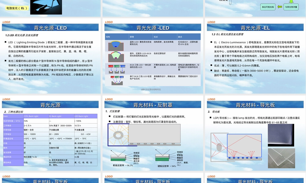Image resolution: width=306 pixels, height=183 pixels.
Task: Click LOGO on the 反射罩 slide
Action: click(x=109, y=99)
